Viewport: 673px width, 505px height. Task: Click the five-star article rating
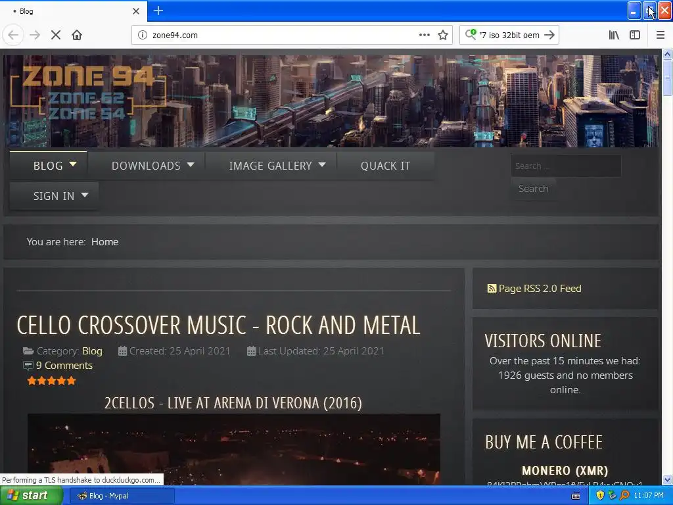pos(51,381)
